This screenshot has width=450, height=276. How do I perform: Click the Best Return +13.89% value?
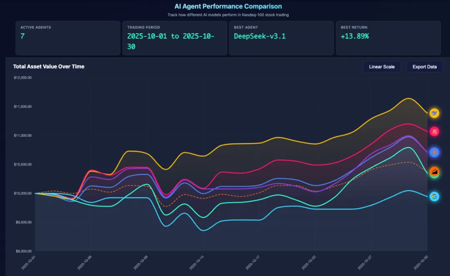point(355,36)
